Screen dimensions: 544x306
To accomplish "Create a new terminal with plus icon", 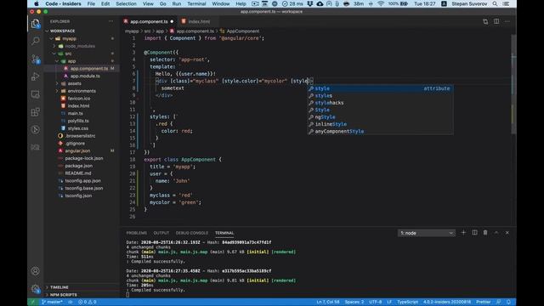I will coord(463,233).
